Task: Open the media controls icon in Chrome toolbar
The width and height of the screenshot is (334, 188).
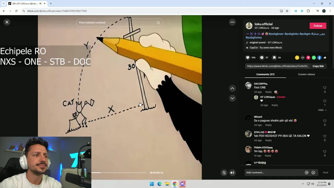Action: pyautogui.click(x=318, y=11)
